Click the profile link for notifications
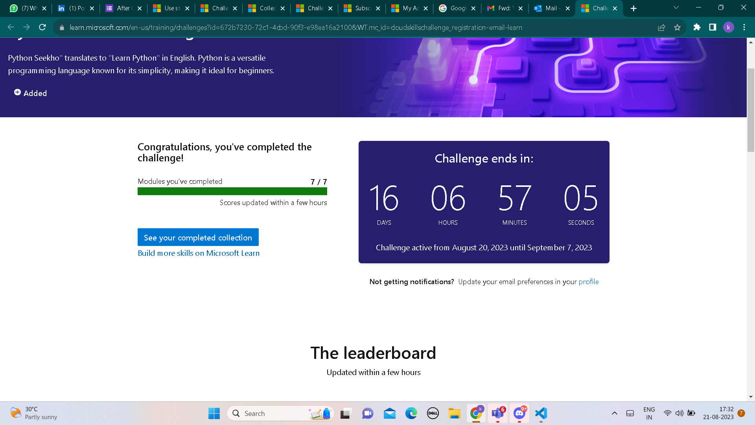755x425 pixels. point(588,282)
